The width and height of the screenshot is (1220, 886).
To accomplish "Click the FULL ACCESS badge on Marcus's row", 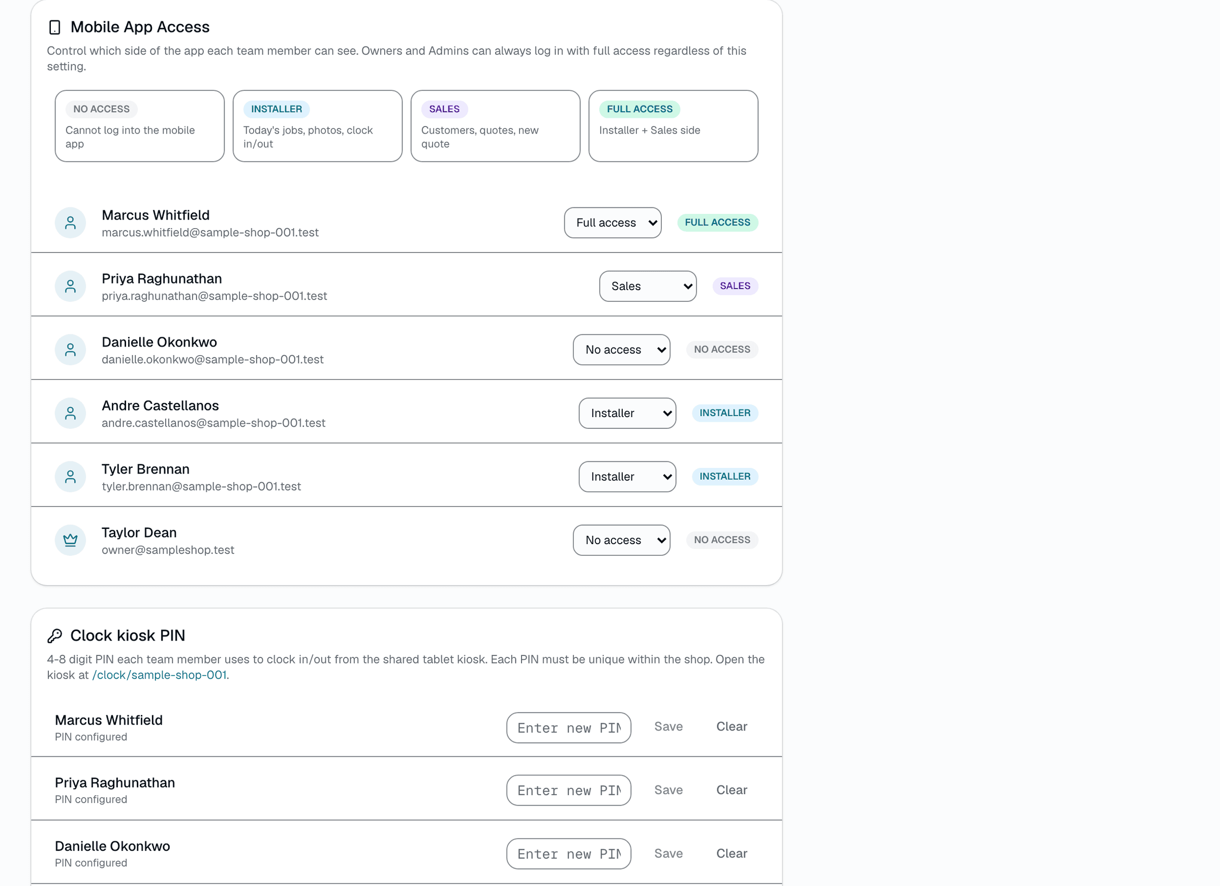I will coord(717,223).
